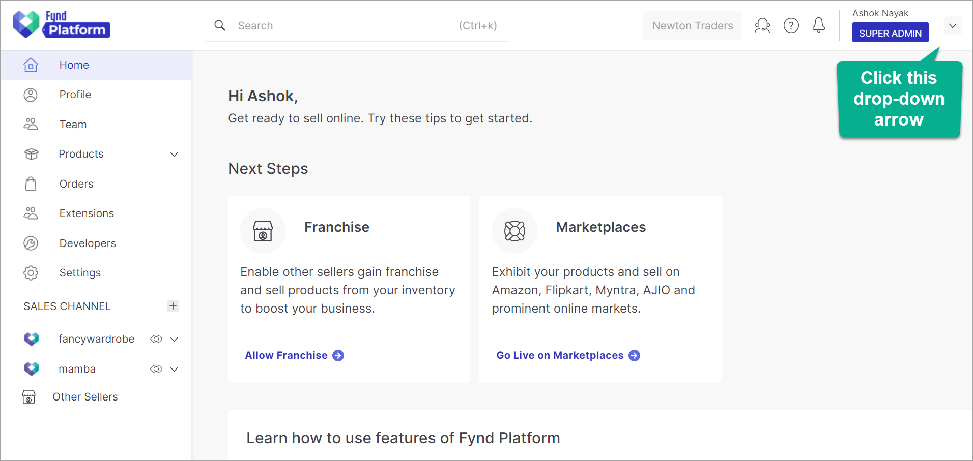Add a sales channel with plus icon
This screenshot has height=461, width=973.
[x=173, y=306]
